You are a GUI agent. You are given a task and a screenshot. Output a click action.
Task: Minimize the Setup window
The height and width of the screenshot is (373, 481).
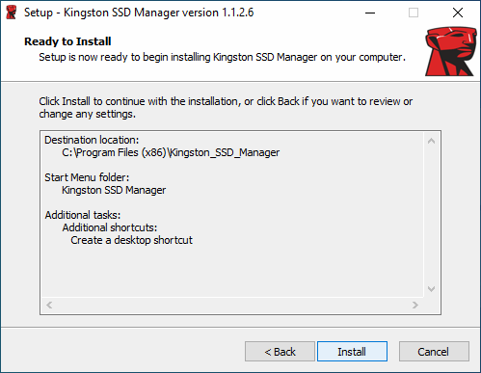370,13
